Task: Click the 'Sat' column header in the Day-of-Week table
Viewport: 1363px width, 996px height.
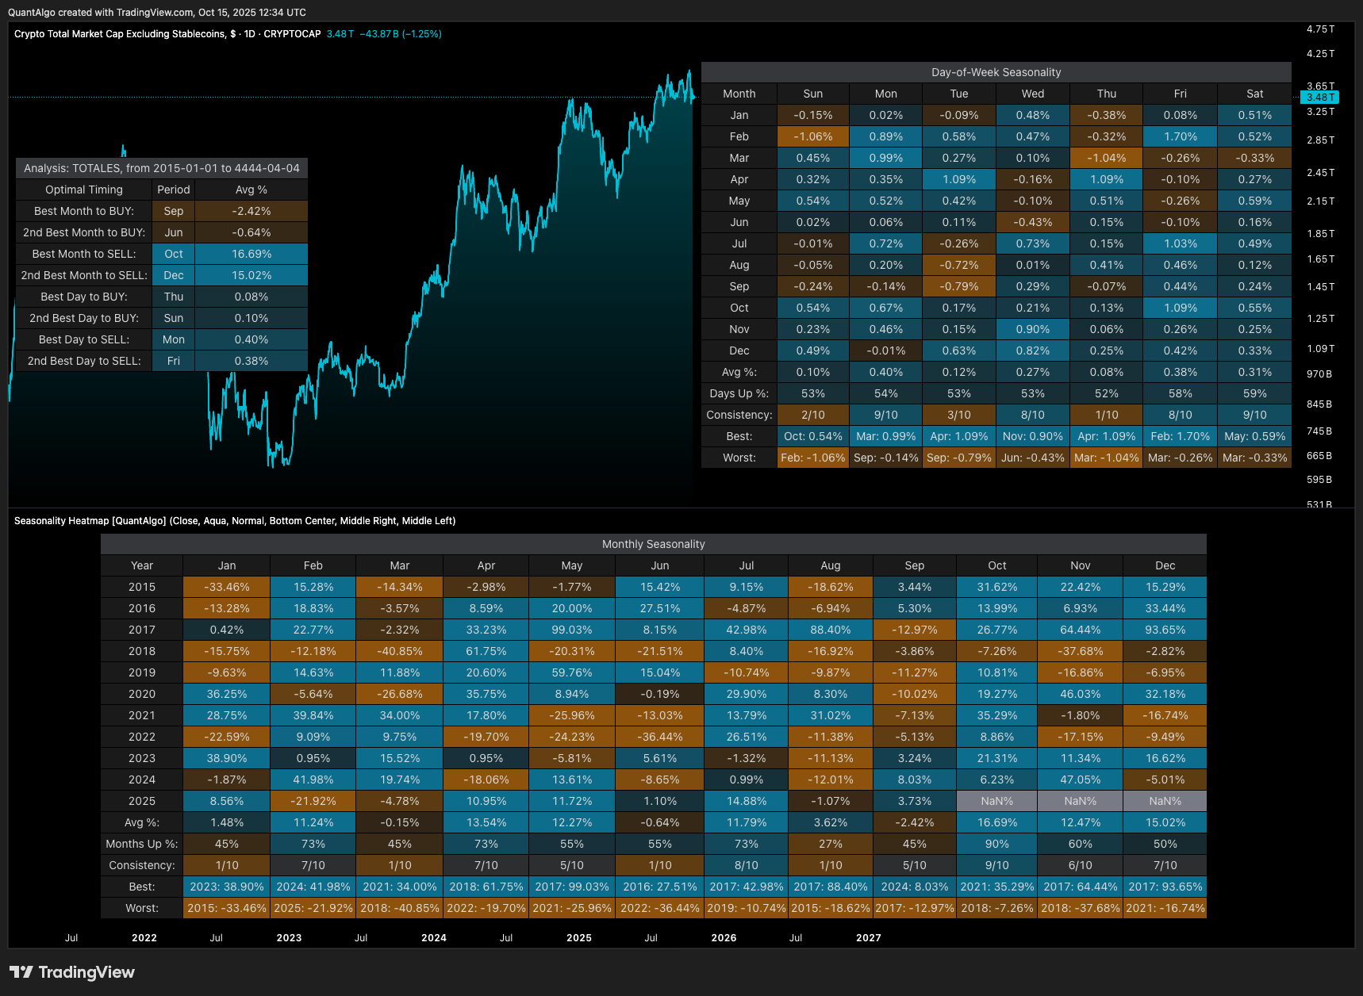Action: (1255, 94)
